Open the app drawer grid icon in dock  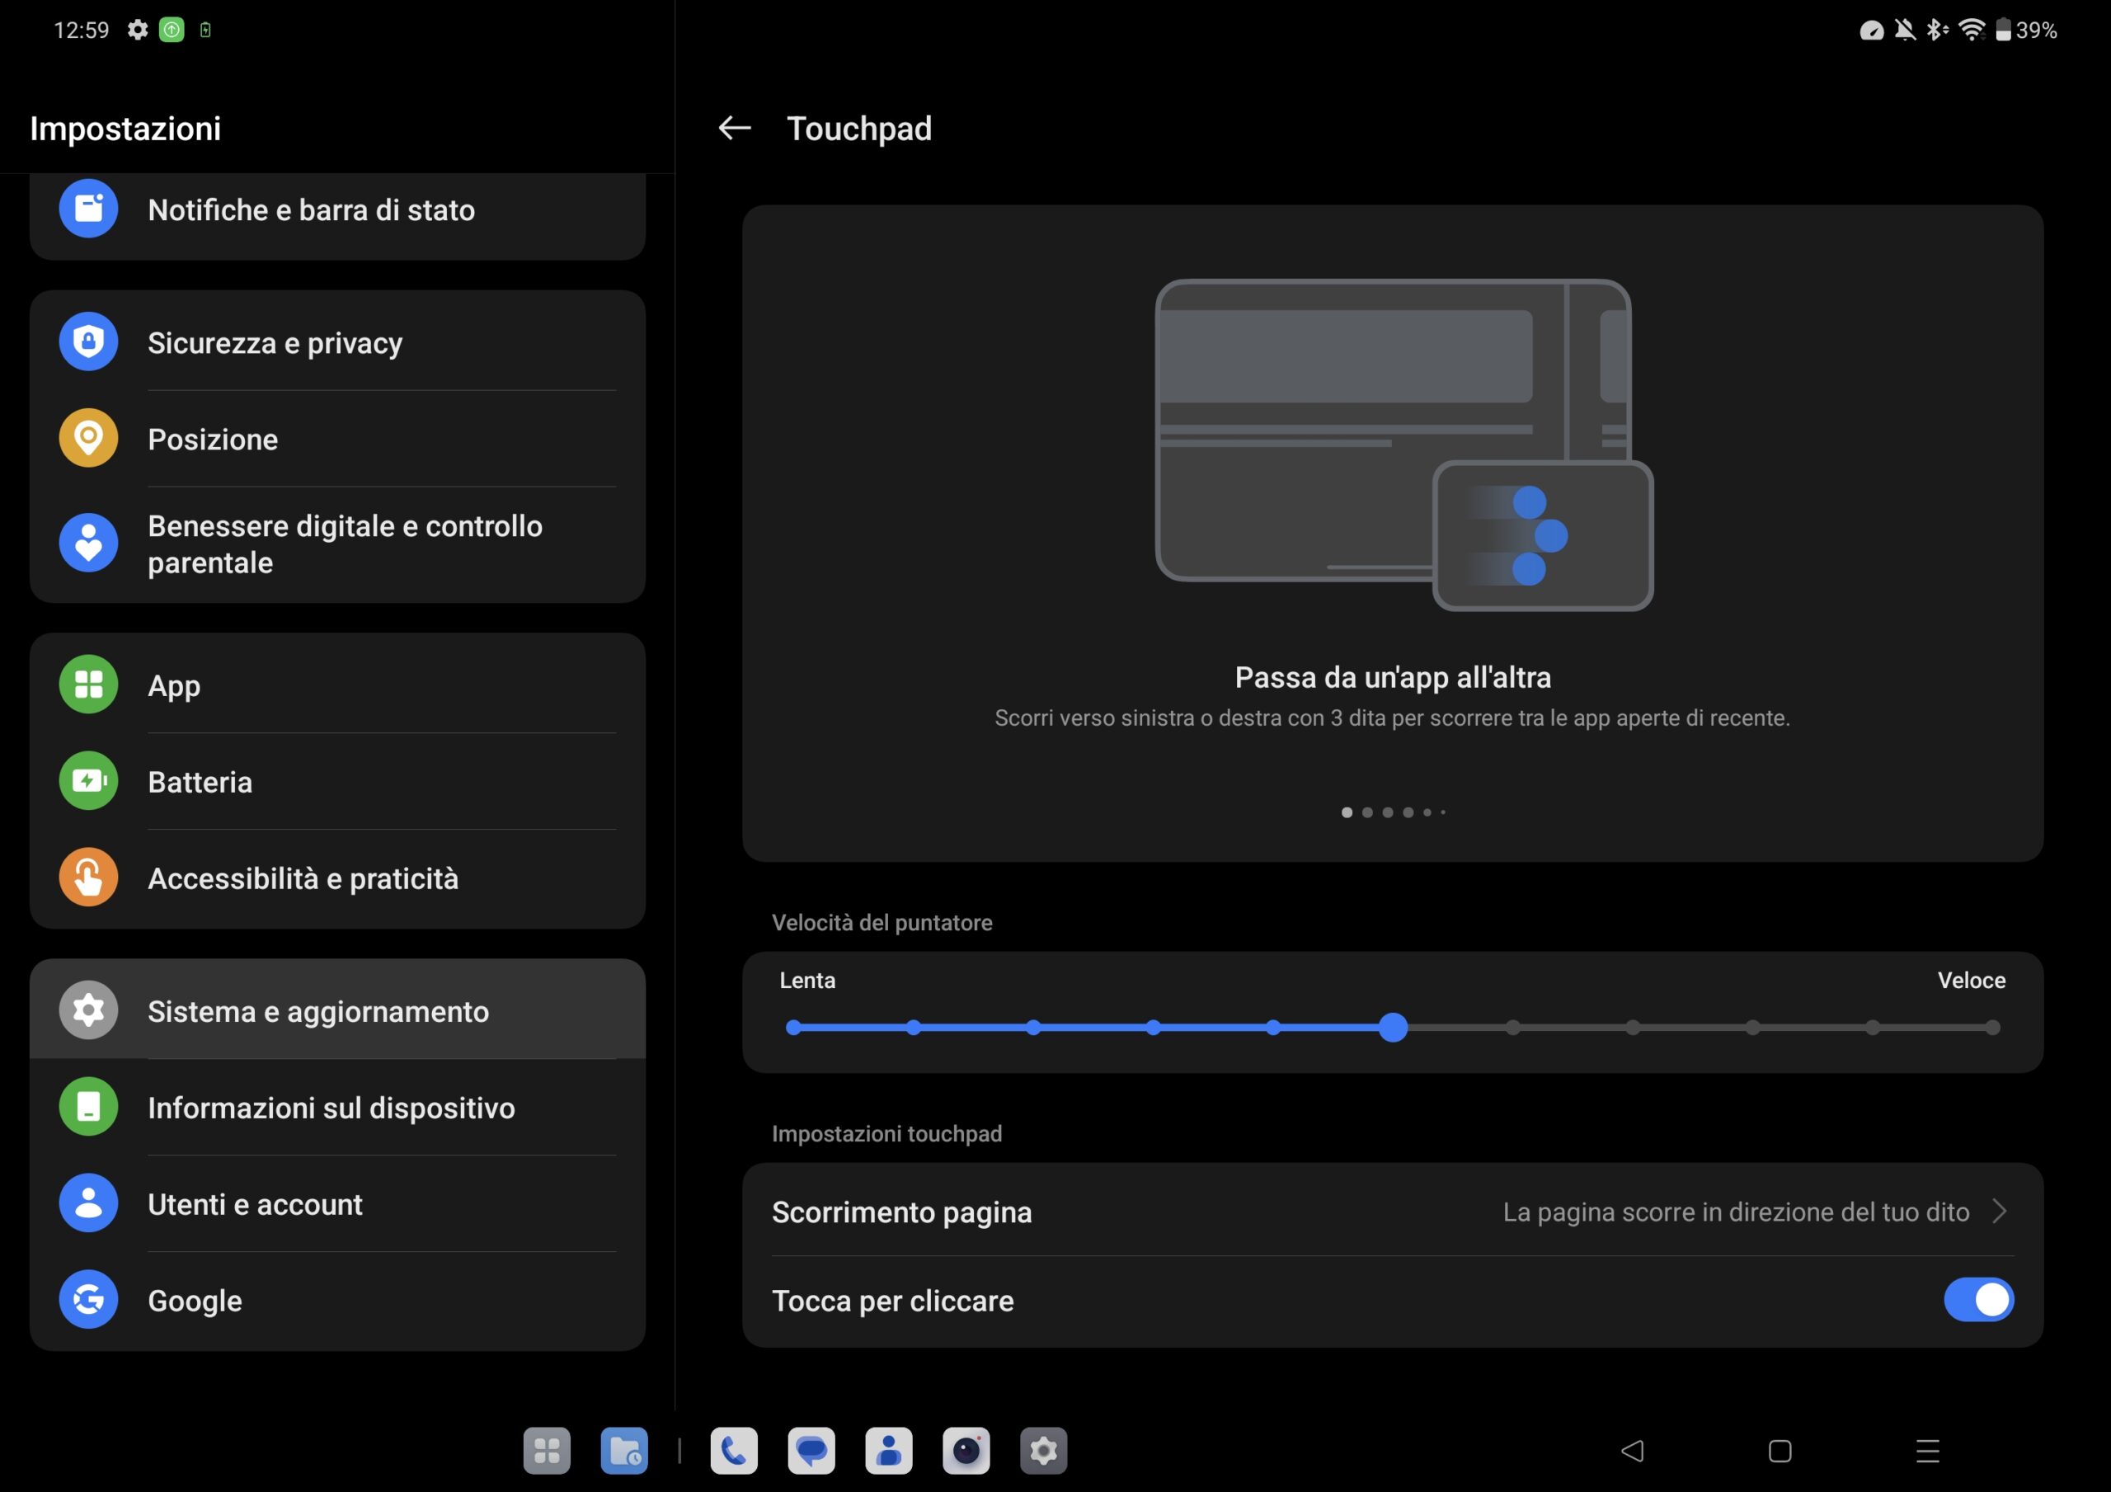tap(546, 1451)
